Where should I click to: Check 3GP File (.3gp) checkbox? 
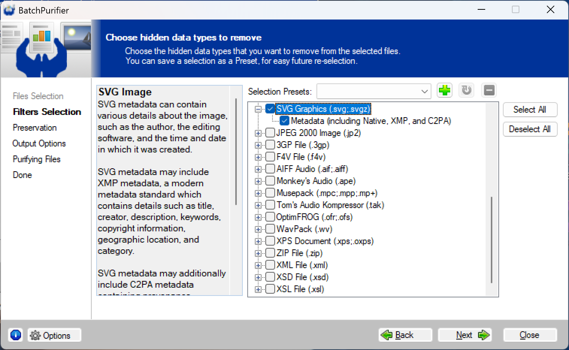[x=270, y=145]
